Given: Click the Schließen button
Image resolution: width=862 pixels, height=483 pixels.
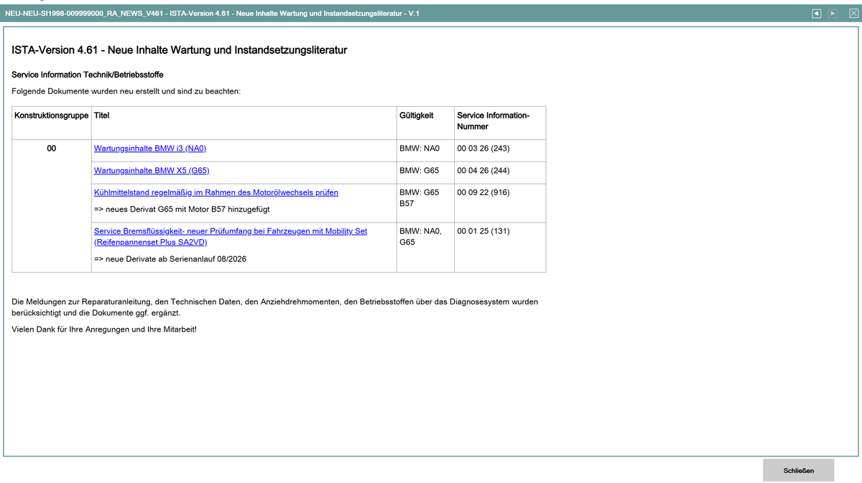Looking at the screenshot, I should click(x=799, y=470).
